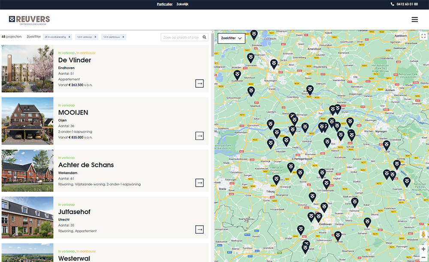Viewport: 429px width, 262px height.
Task: Select map marker near Cuijk
Action: point(387,145)
